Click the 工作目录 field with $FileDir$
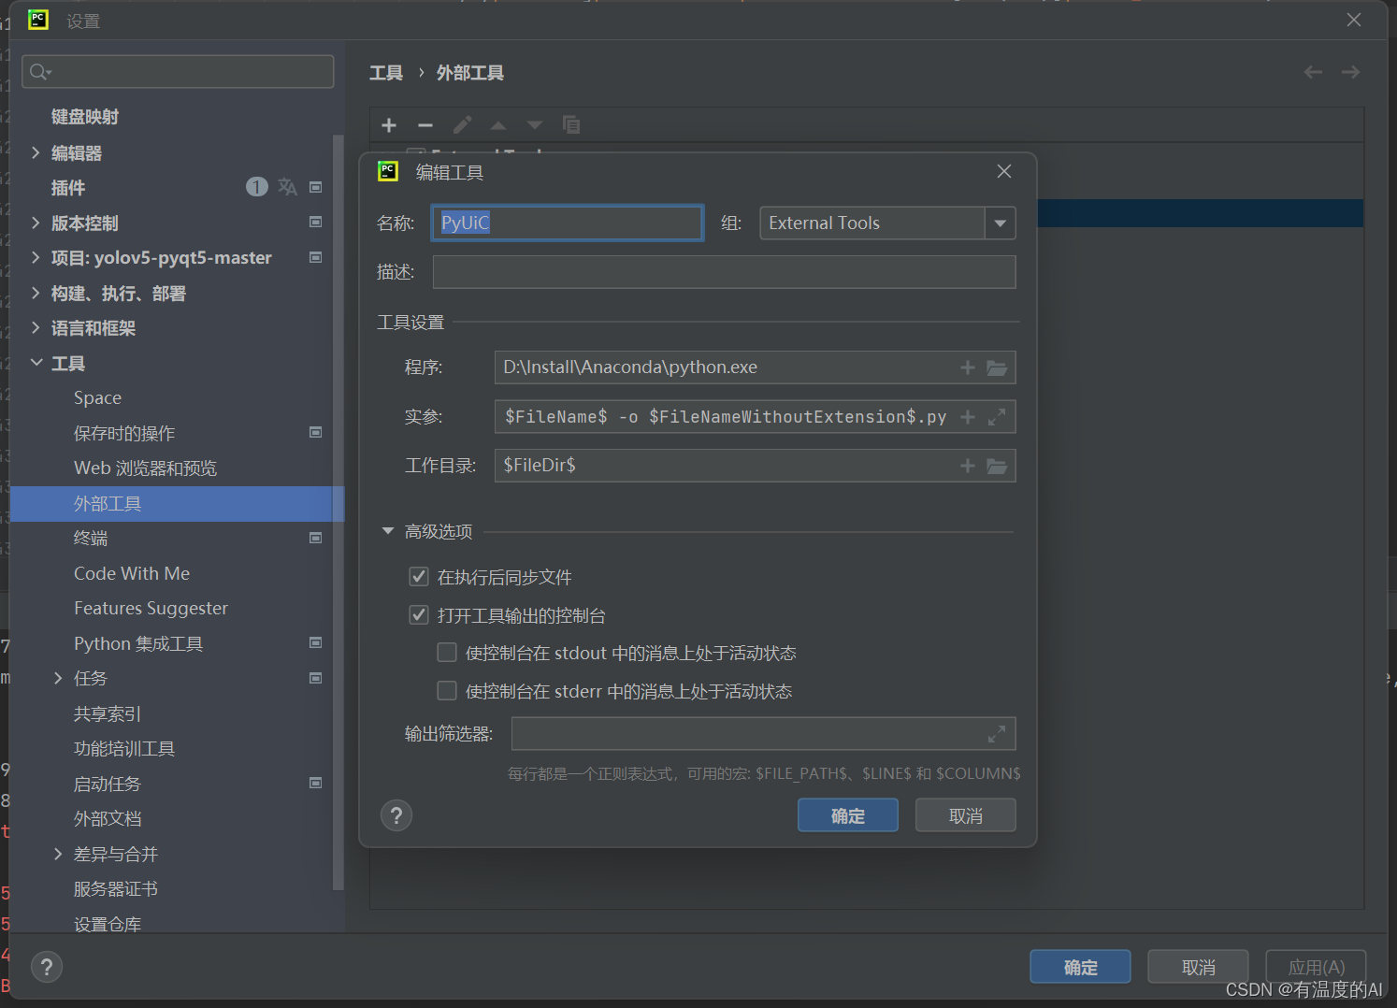This screenshot has height=1008, width=1397. pyautogui.click(x=755, y=466)
